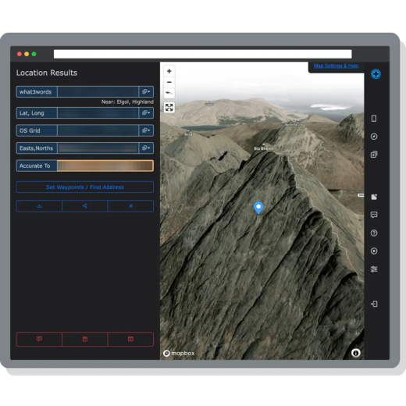Image resolution: width=406 pixels, height=406 pixels.
Task: Click the chat message icon in sidebar
Action: point(374,215)
